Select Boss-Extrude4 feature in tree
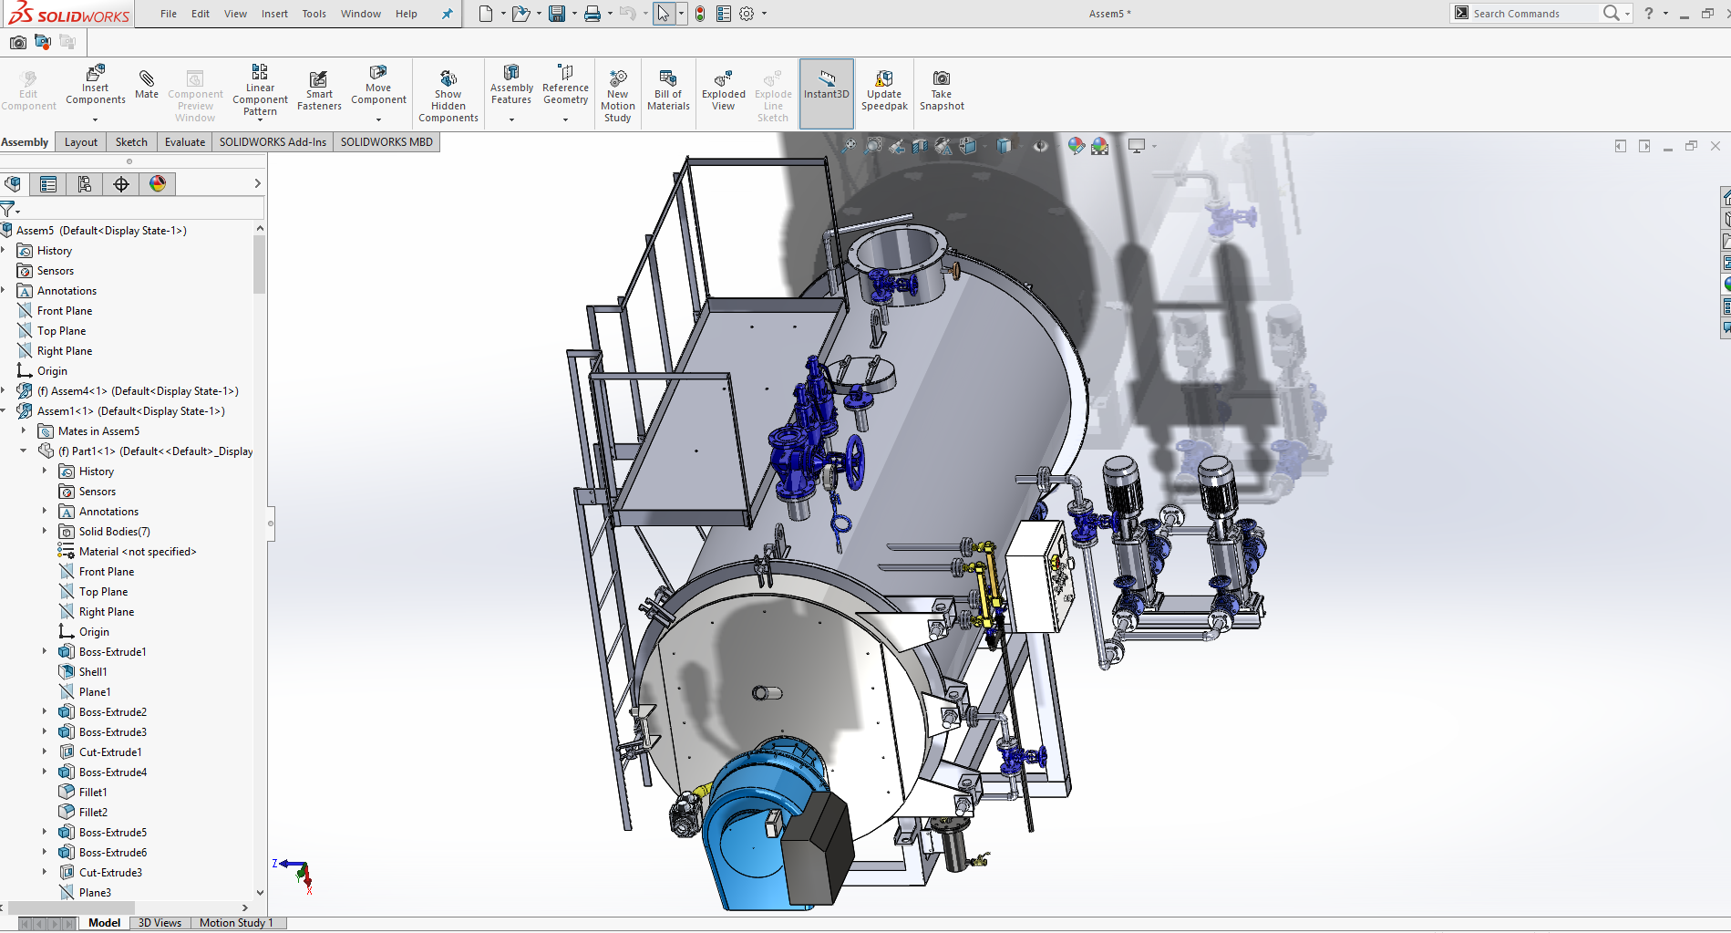1731x933 pixels. click(112, 772)
